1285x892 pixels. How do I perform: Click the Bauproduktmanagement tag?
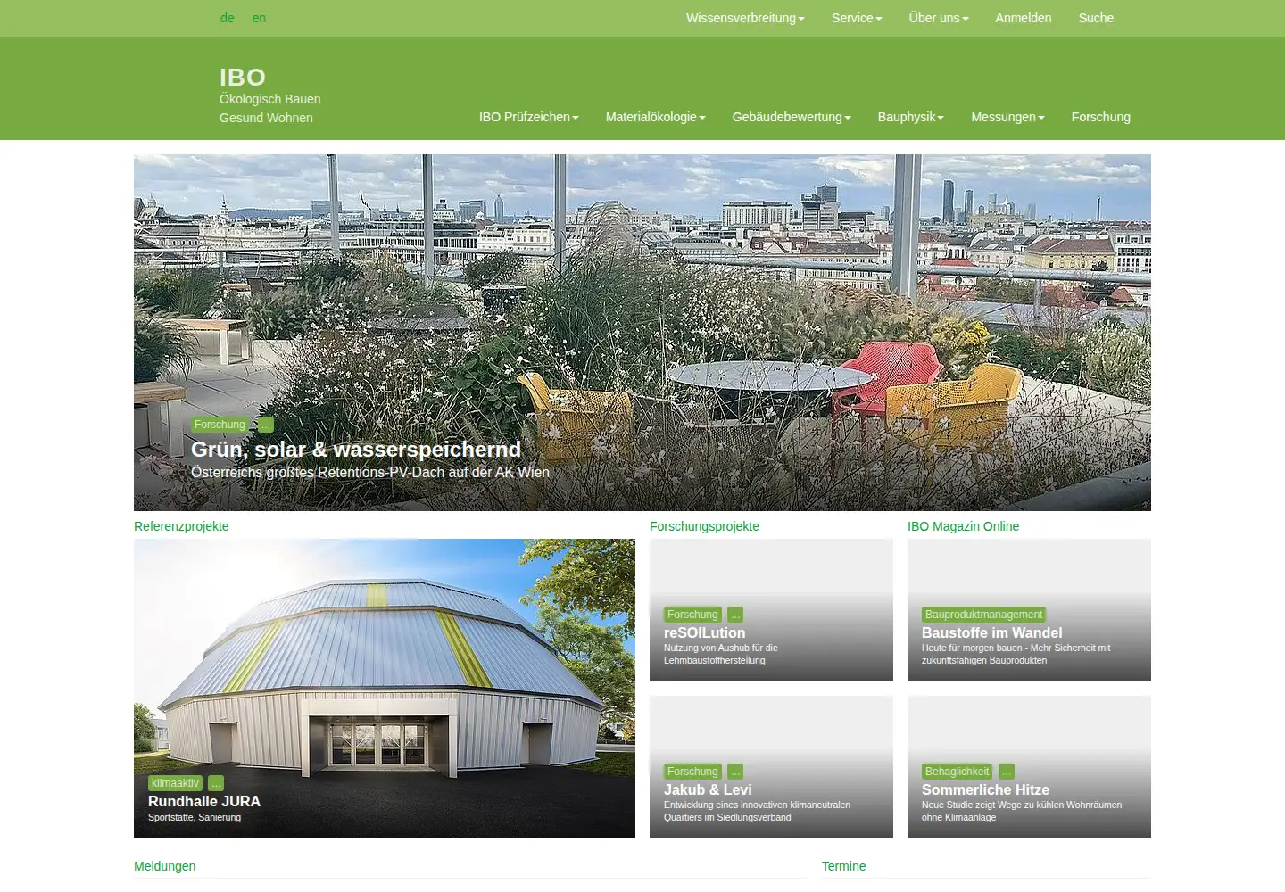pos(983,615)
